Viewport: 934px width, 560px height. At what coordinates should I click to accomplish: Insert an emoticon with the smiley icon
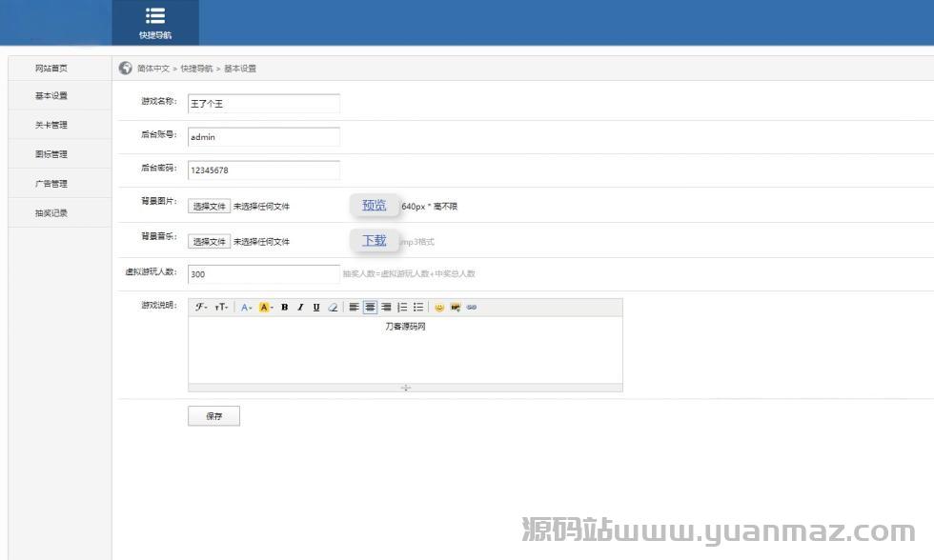tap(439, 308)
